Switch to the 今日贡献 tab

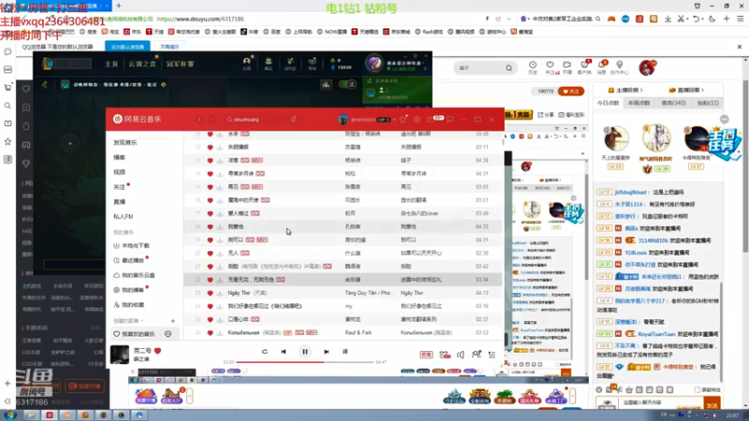[608, 103]
